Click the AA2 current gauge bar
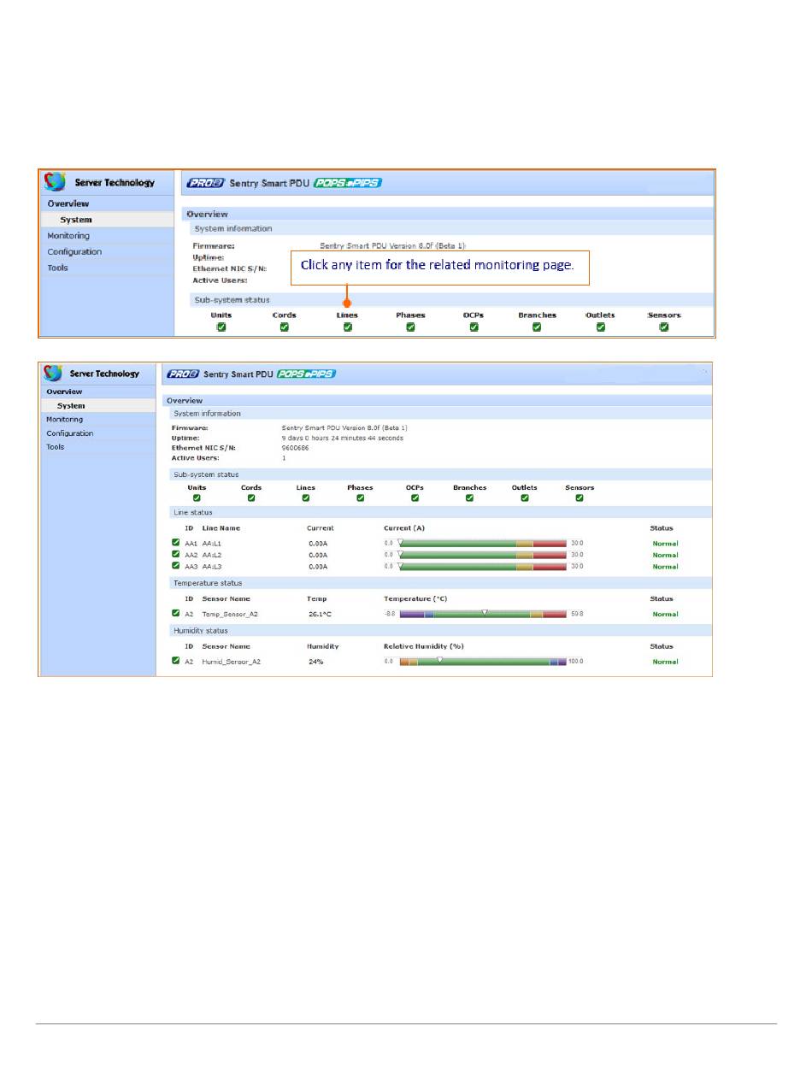The height and width of the screenshot is (1072, 812). tap(483, 555)
